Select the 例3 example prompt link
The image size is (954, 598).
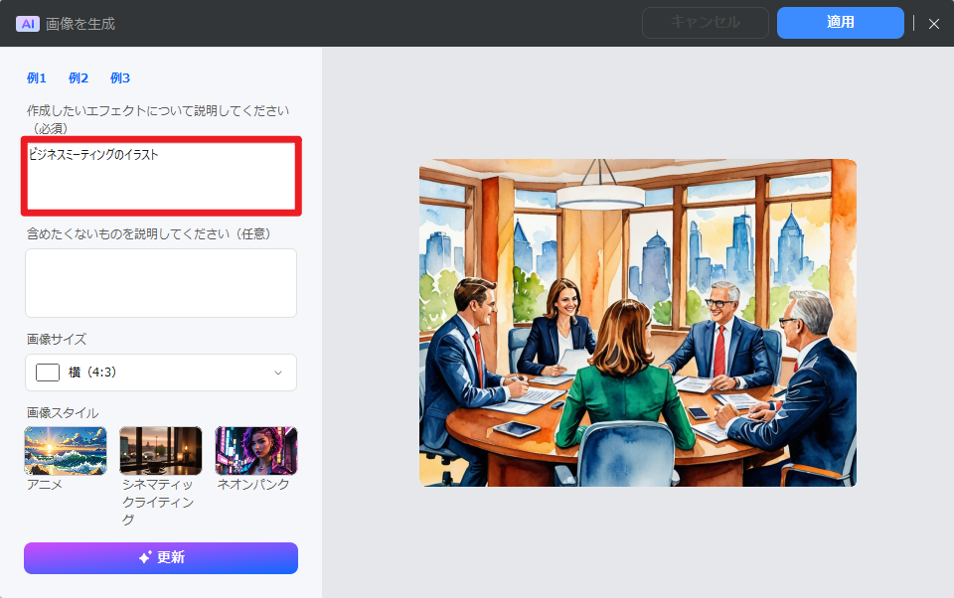click(120, 77)
